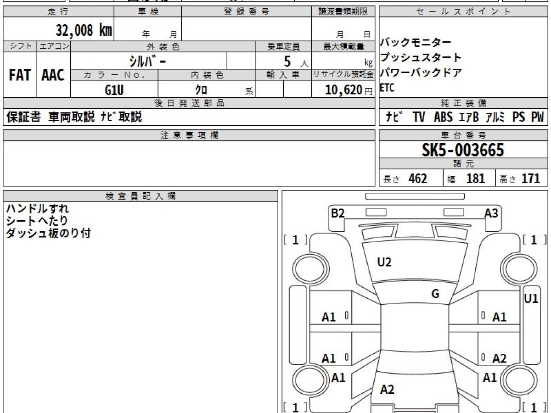
Task: Click the 諸元 header
Action: tap(463, 164)
